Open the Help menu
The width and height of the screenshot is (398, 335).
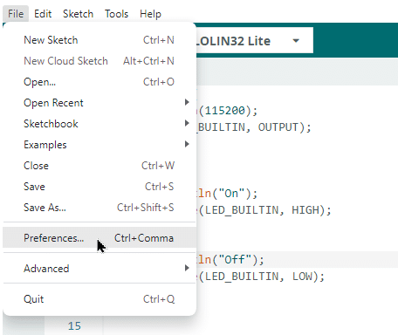pos(150,14)
